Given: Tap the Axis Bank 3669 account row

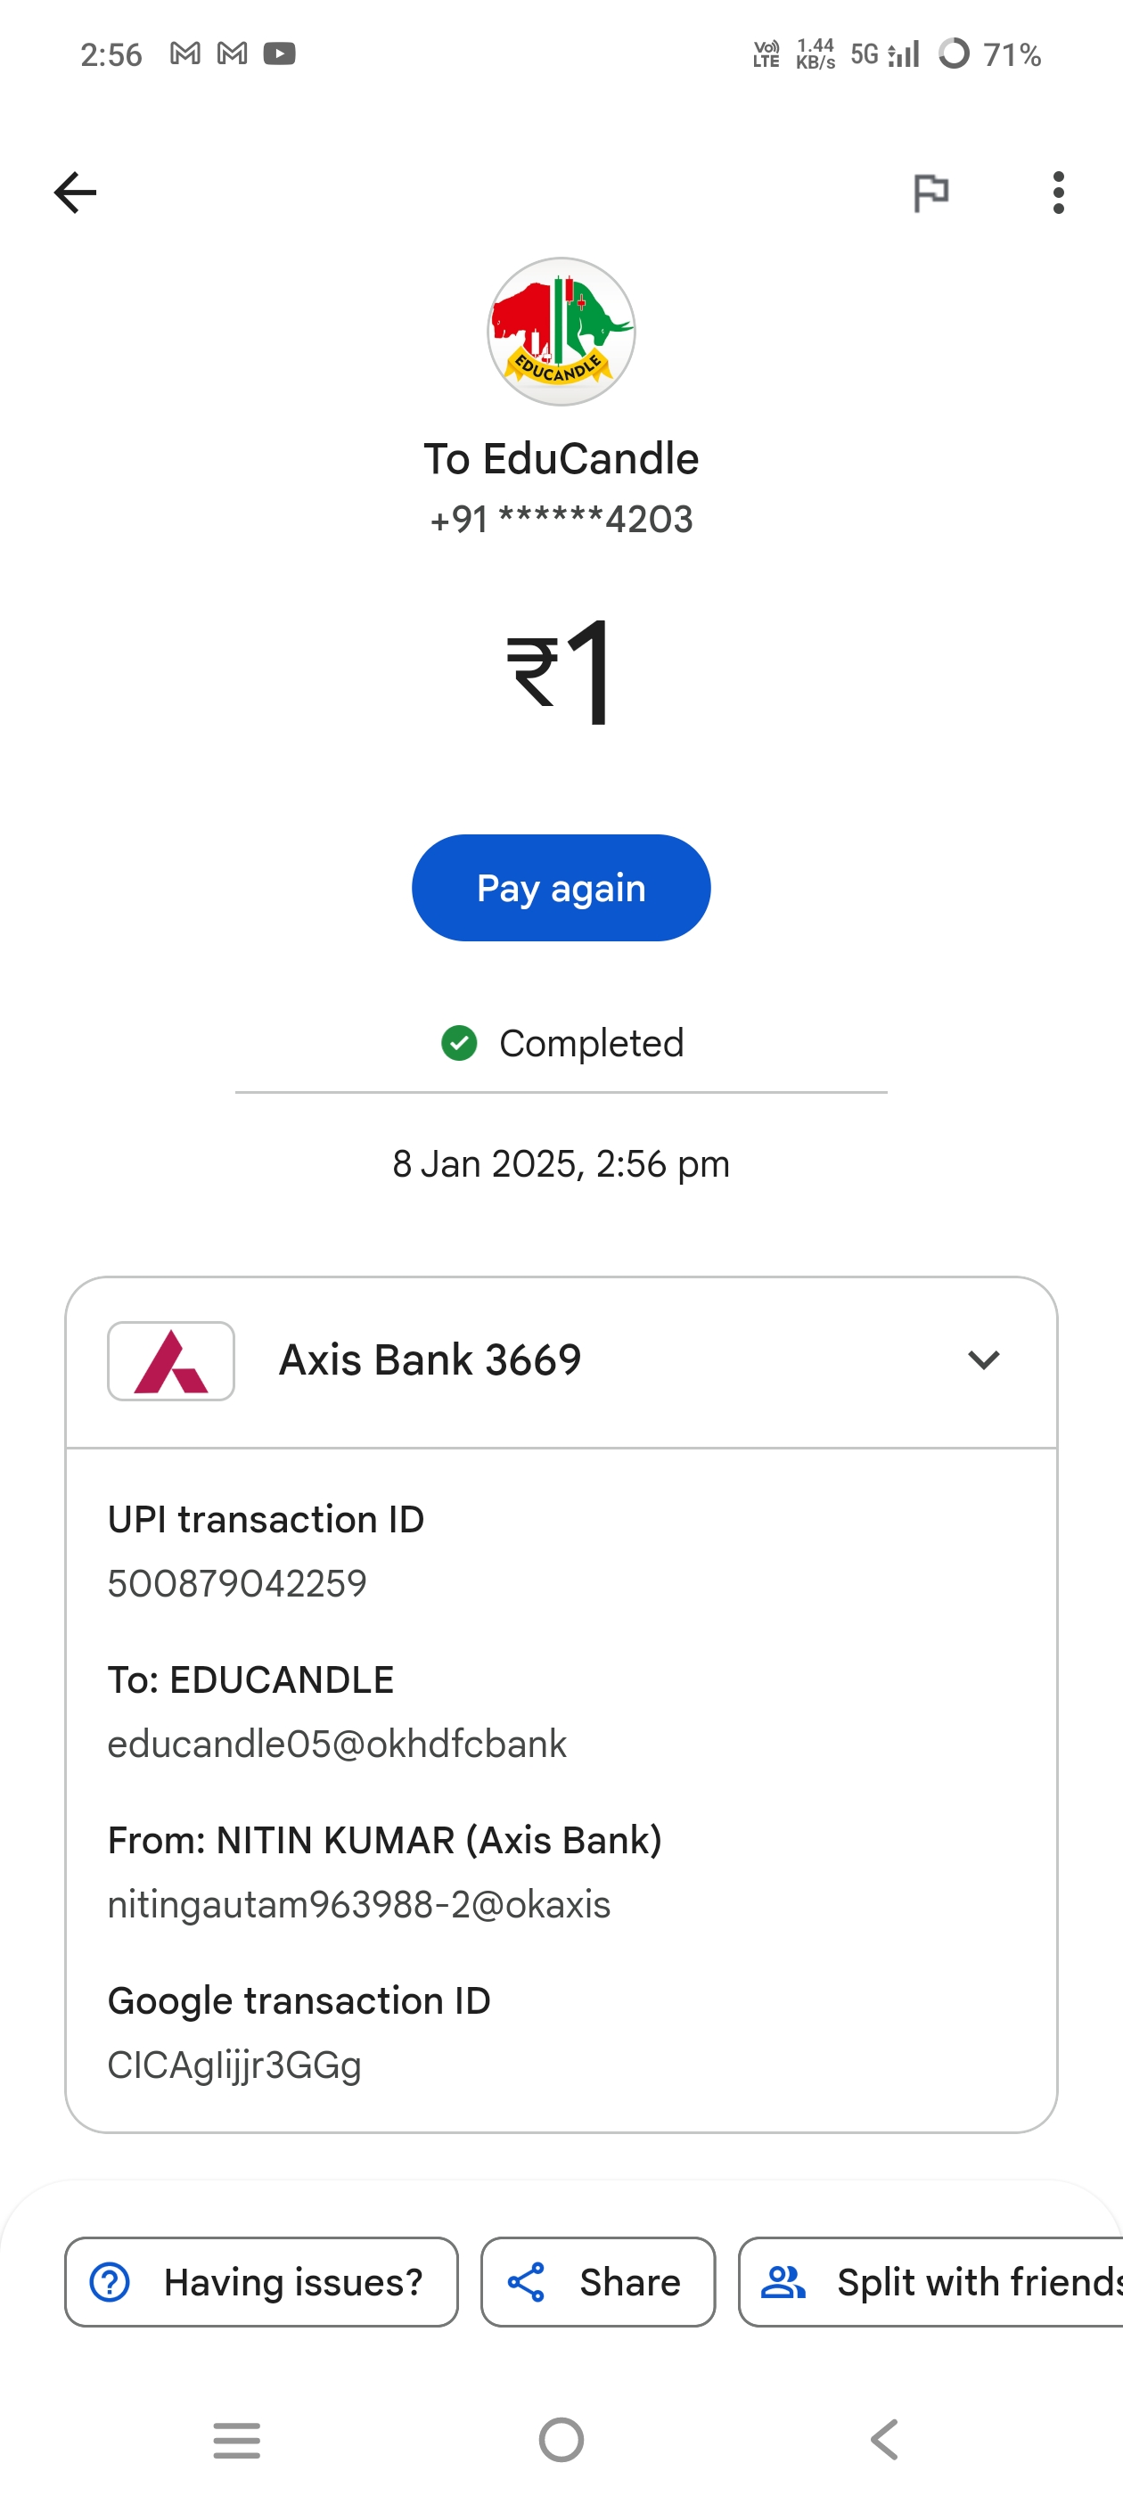Looking at the screenshot, I should 562,1360.
